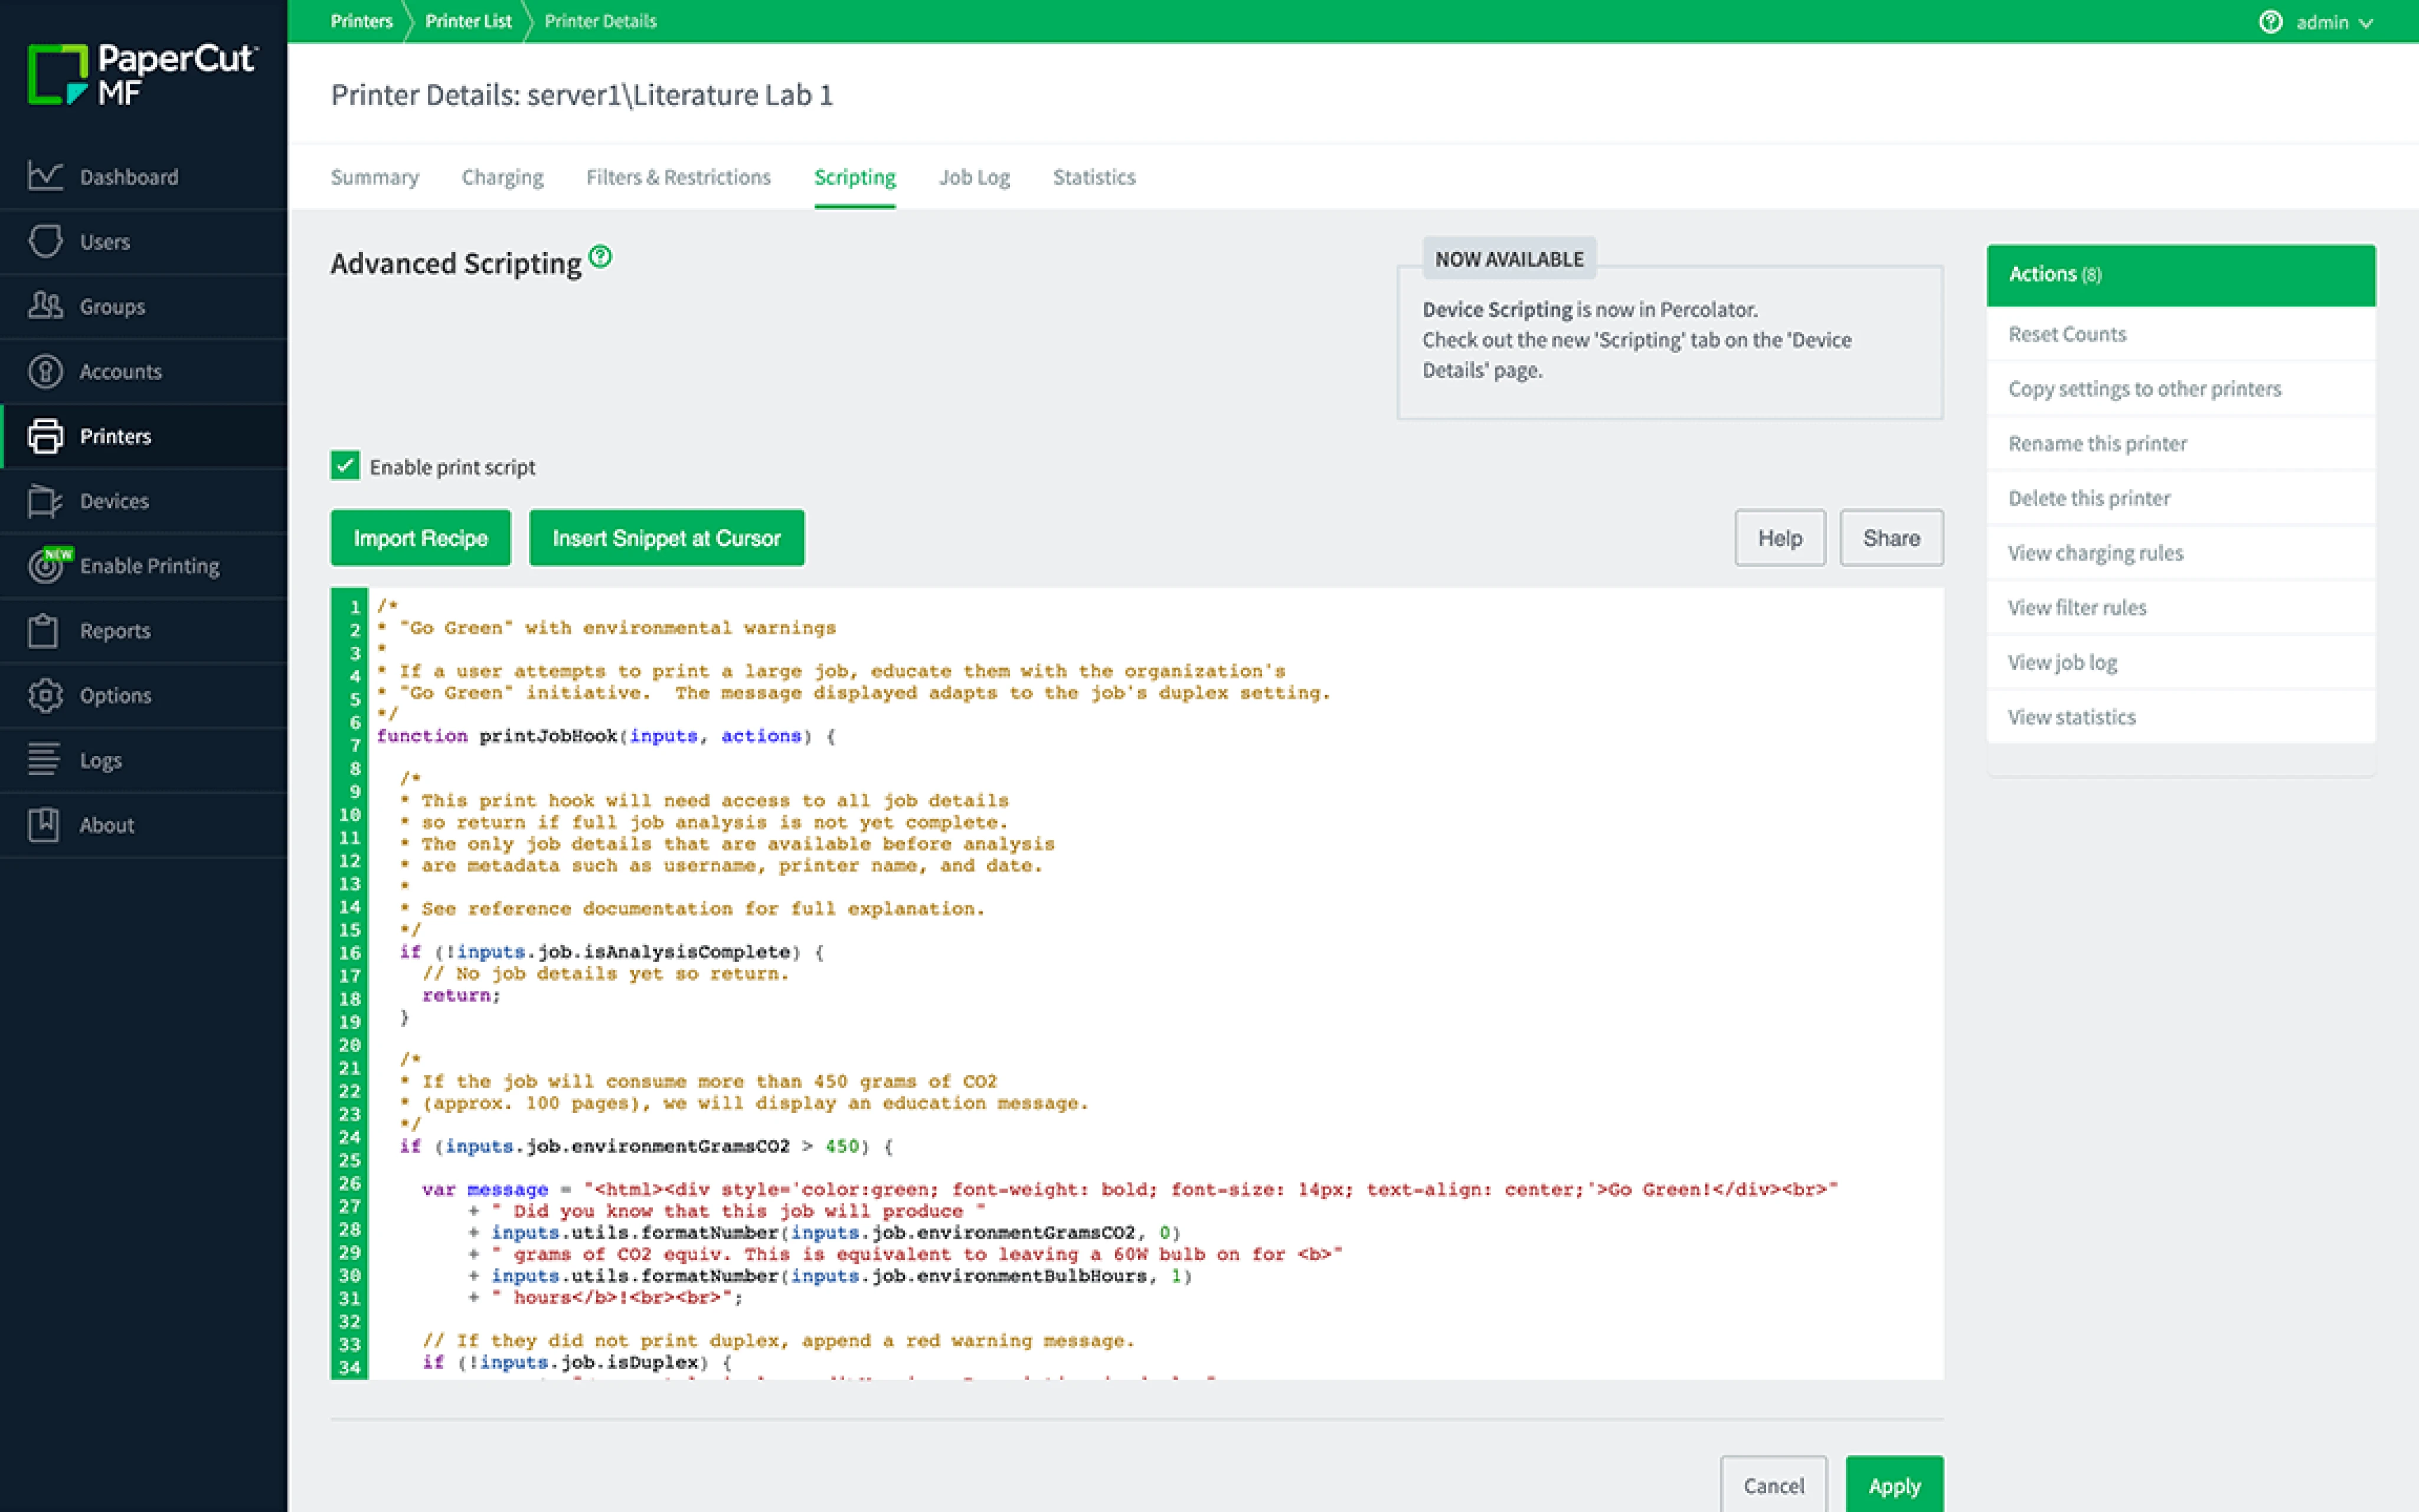Go to Printer List in breadcrumb
The image size is (2419, 1512).
point(468,21)
